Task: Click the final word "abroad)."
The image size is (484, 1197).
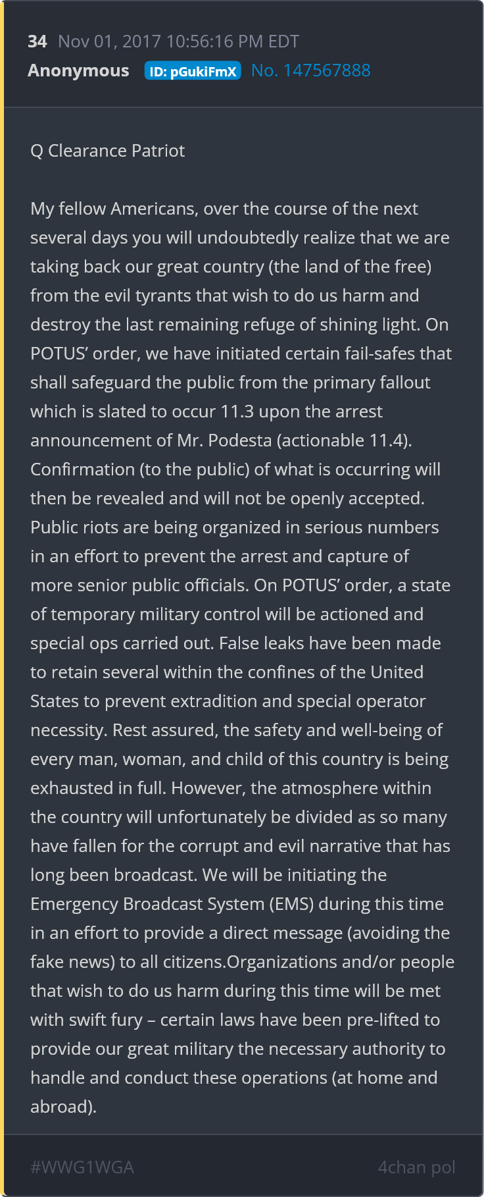Action: coord(63,1107)
